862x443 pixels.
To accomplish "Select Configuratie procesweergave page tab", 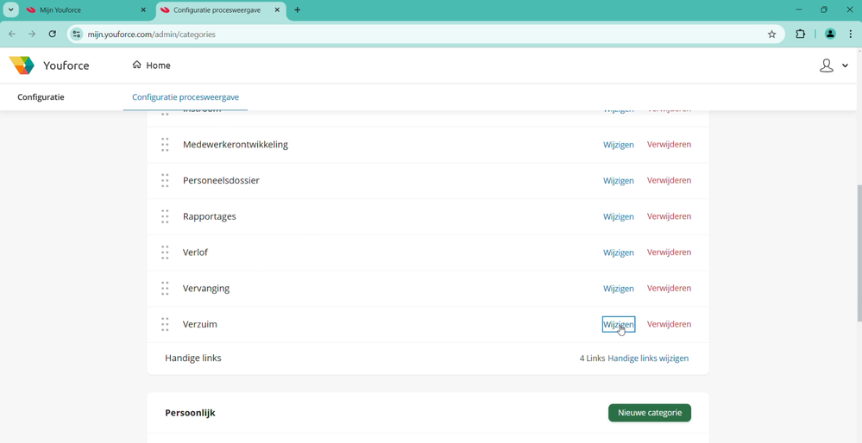I will tap(186, 97).
